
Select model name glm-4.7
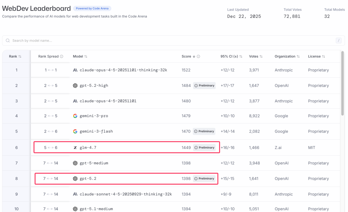tap(88, 148)
